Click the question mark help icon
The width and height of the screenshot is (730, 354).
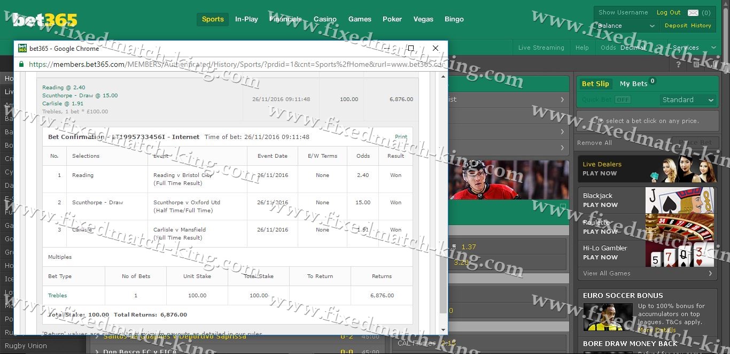678,64
